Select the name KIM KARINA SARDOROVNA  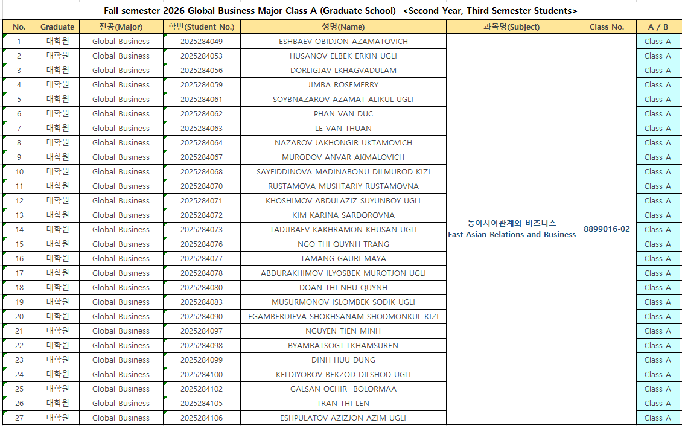[343, 215]
